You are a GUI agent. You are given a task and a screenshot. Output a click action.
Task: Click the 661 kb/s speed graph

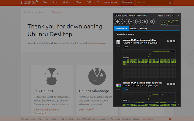point(149,97)
